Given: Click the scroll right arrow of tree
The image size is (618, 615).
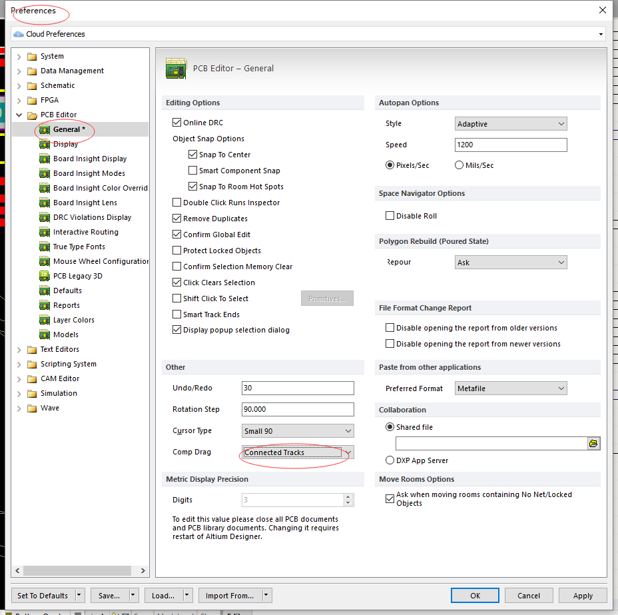Looking at the screenshot, I should (x=143, y=570).
